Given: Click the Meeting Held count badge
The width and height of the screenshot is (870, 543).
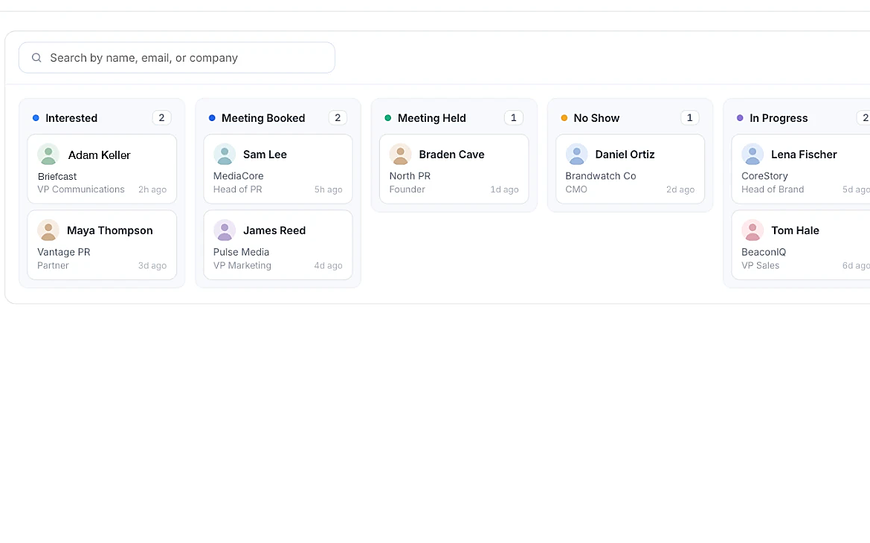Looking at the screenshot, I should point(514,117).
